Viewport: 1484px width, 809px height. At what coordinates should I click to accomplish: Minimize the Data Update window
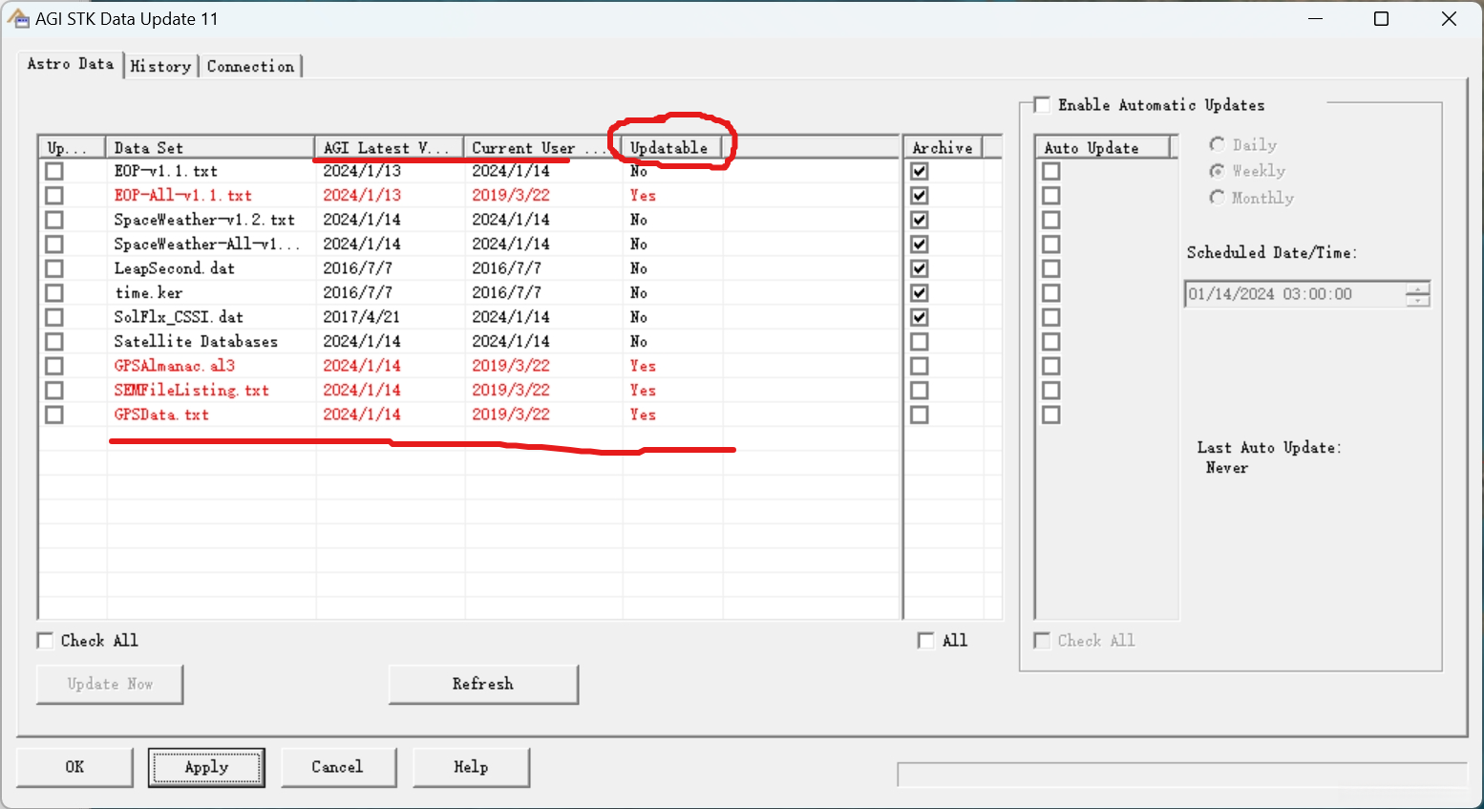(x=1315, y=19)
